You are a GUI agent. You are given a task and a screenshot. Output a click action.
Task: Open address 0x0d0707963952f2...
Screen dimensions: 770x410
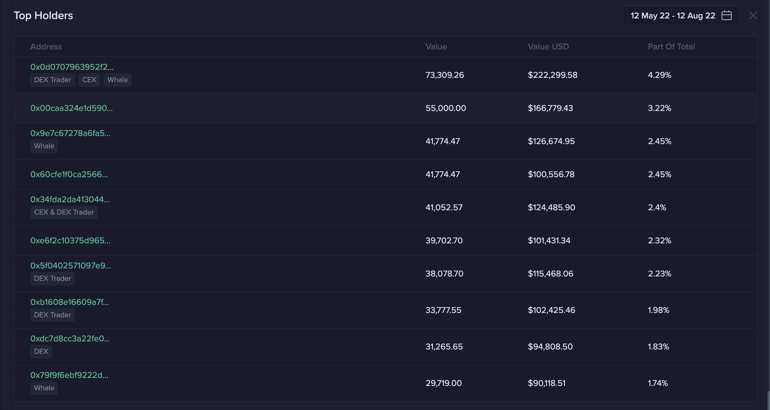click(72, 67)
